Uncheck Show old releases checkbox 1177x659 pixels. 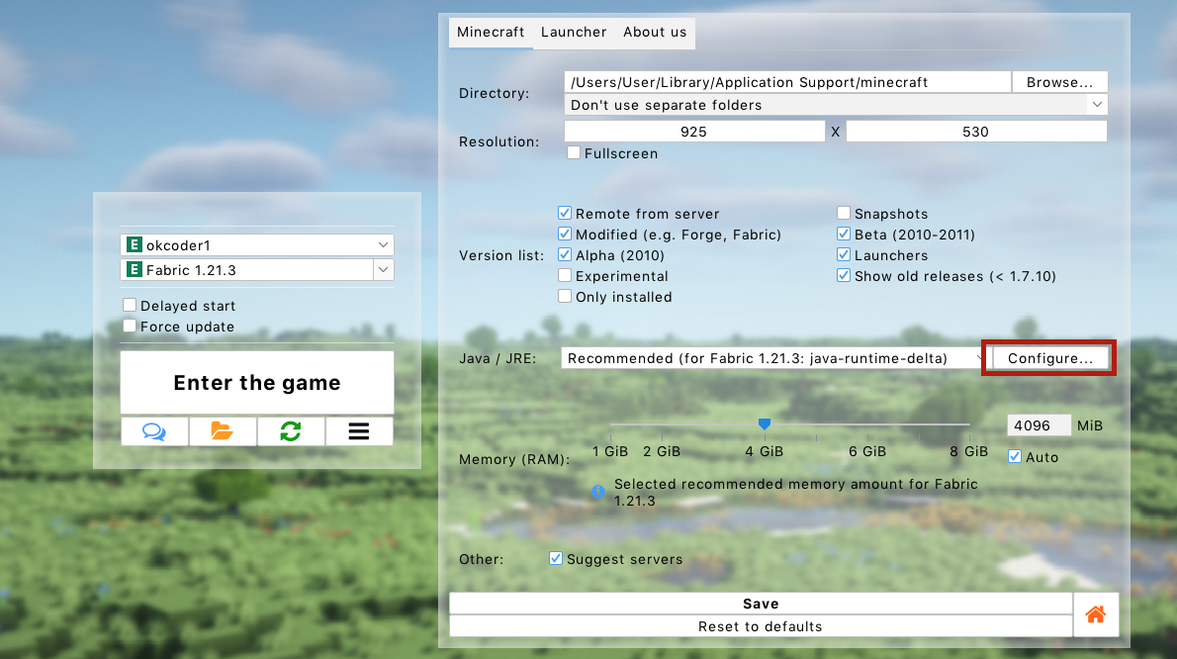click(x=844, y=275)
